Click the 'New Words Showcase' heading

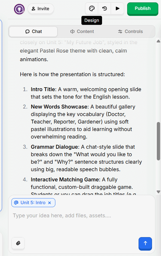59,107
